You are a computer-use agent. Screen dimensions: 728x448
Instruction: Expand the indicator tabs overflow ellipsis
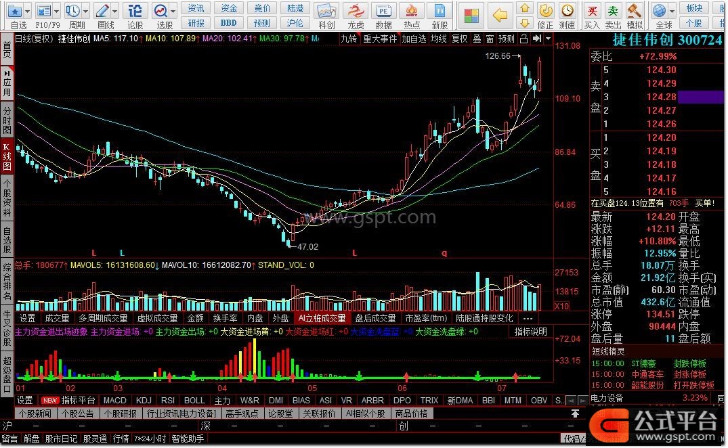tap(528, 319)
